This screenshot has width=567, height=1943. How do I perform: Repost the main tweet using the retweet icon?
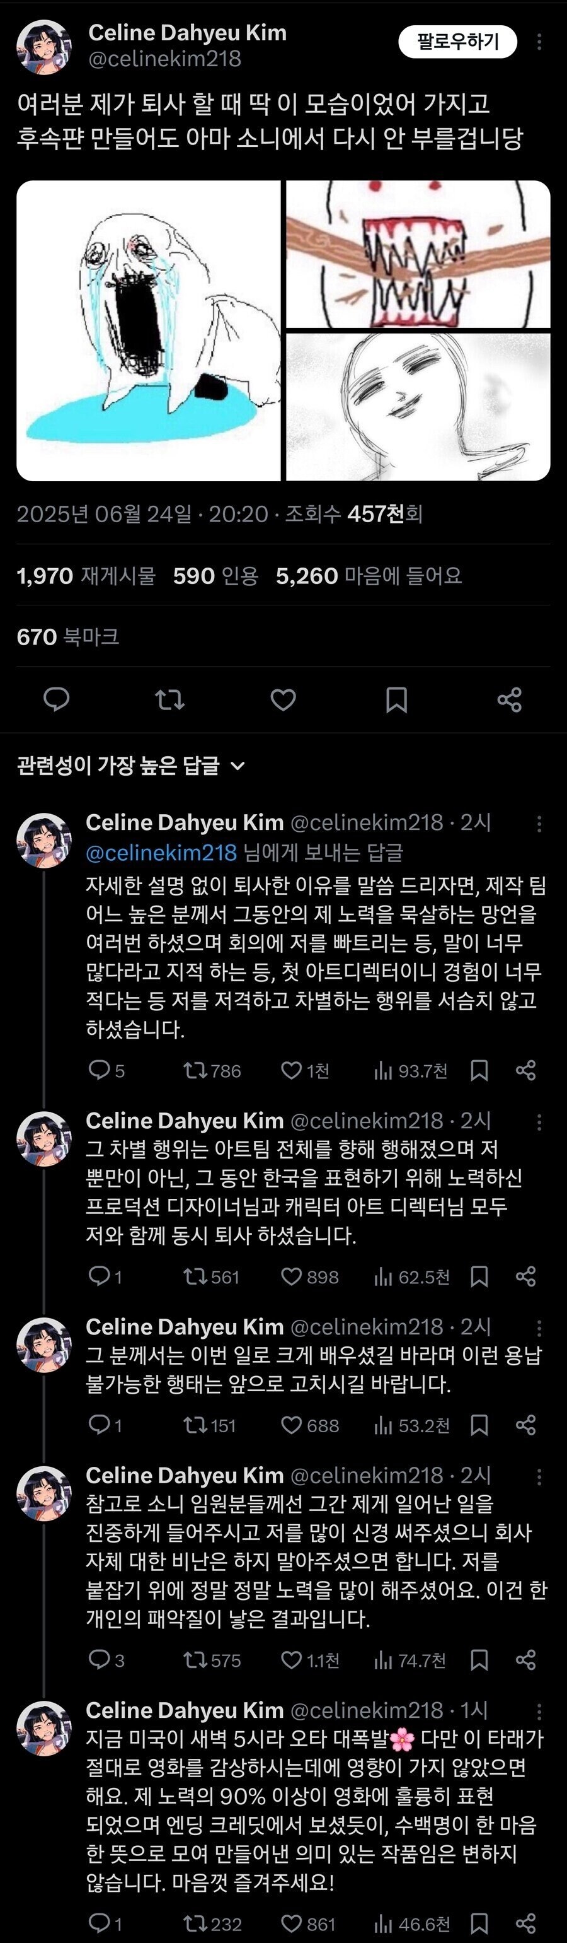click(169, 700)
